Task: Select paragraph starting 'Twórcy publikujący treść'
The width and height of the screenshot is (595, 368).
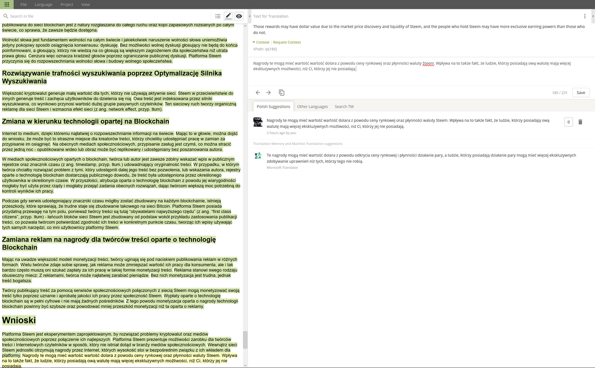Action: 121,298
